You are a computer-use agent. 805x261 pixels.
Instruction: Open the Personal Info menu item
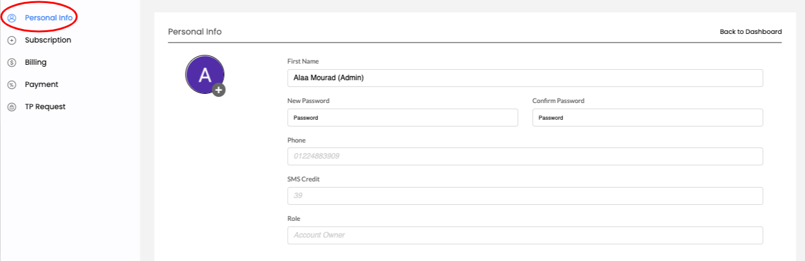[x=49, y=18]
